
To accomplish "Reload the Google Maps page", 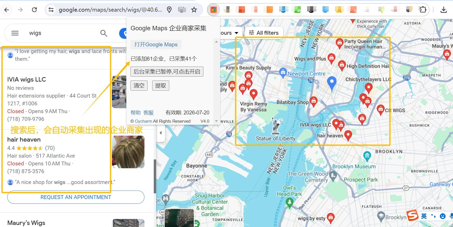I will point(34,10).
